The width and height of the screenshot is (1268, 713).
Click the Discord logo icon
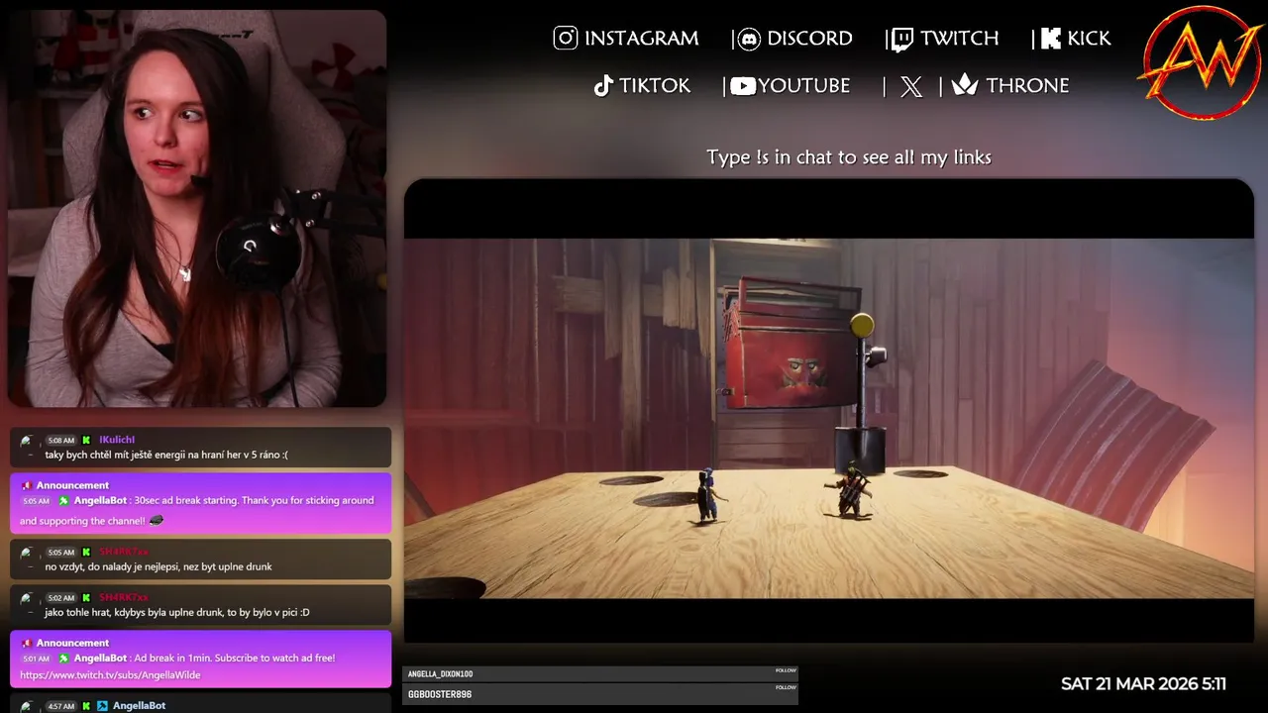(749, 40)
